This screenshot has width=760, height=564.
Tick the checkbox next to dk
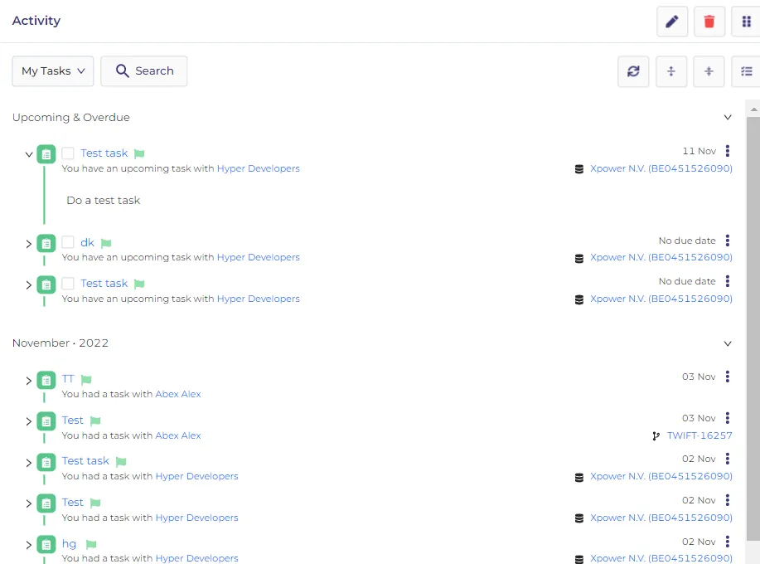[x=68, y=242]
